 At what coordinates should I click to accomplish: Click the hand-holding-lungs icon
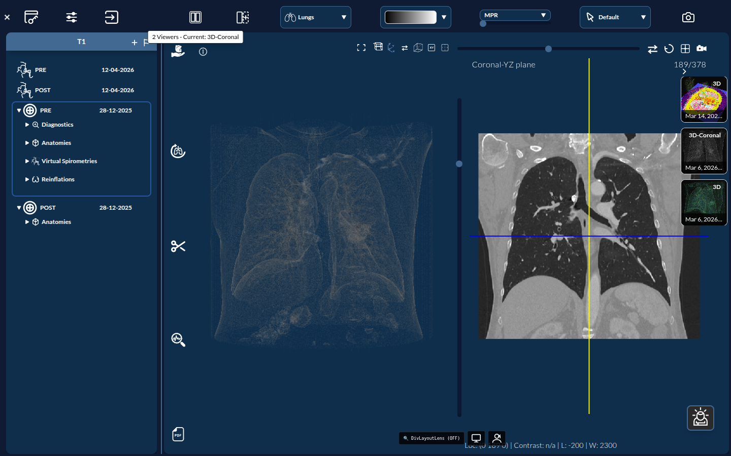tap(178, 51)
